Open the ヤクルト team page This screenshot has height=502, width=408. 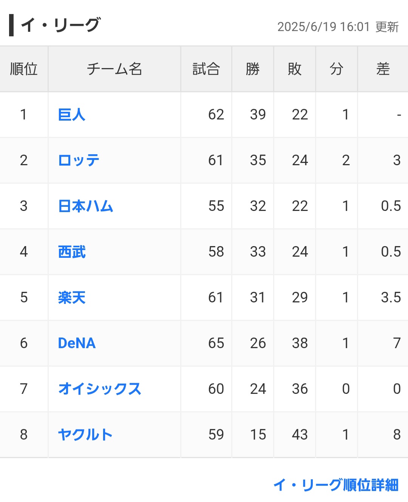pos(85,435)
